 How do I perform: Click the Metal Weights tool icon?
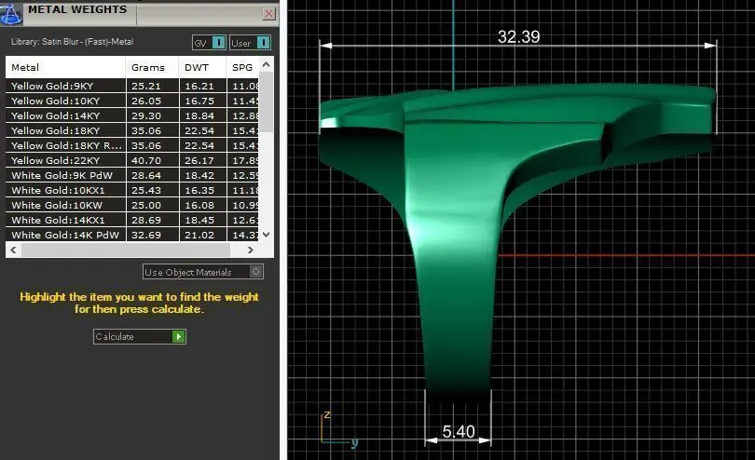(x=10, y=13)
